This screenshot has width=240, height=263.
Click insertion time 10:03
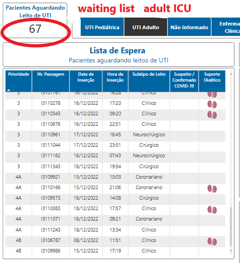pos(115,177)
